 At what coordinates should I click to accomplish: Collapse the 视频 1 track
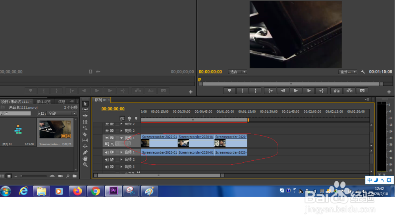[x=121, y=138]
